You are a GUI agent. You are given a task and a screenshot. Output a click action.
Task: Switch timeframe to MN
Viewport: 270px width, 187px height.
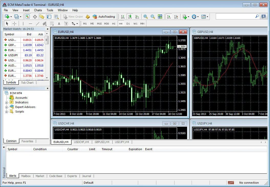tap(142, 24)
